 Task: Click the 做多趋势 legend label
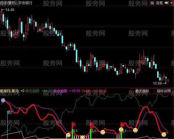(x=60, y=91)
